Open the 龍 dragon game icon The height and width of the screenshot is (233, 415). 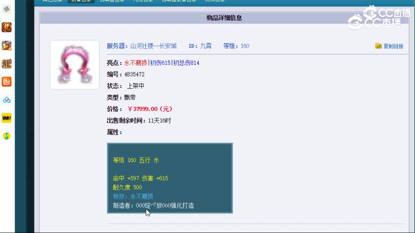point(6,64)
